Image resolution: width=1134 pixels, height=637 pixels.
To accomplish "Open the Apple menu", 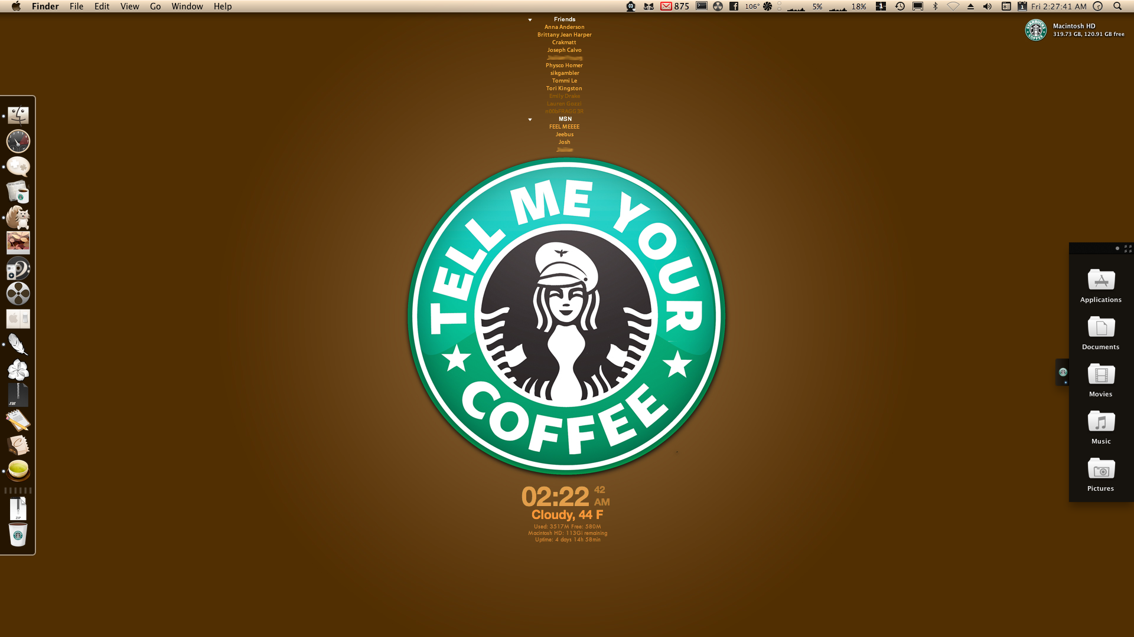I will pyautogui.click(x=16, y=6).
